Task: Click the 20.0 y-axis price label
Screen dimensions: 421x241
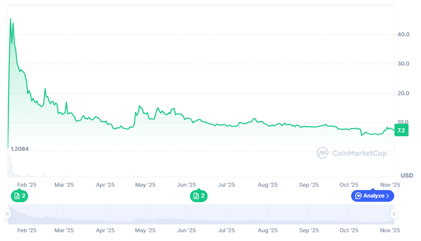Action: (x=403, y=93)
